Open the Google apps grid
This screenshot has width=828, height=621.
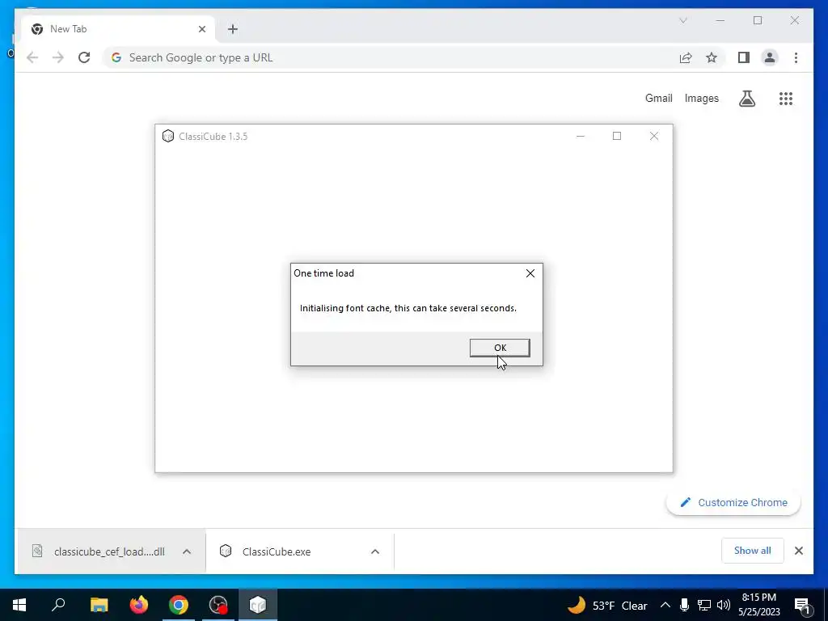(786, 98)
